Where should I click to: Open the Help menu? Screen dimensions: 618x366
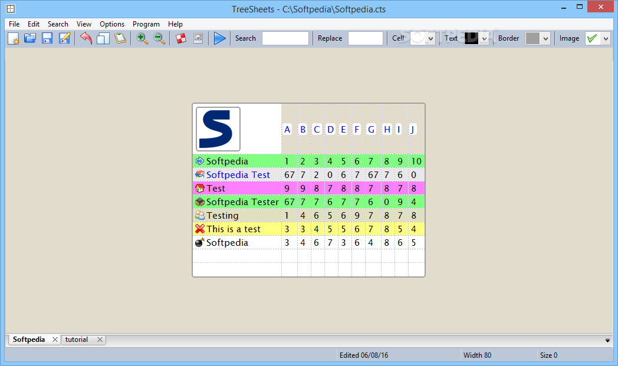pos(175,24)
